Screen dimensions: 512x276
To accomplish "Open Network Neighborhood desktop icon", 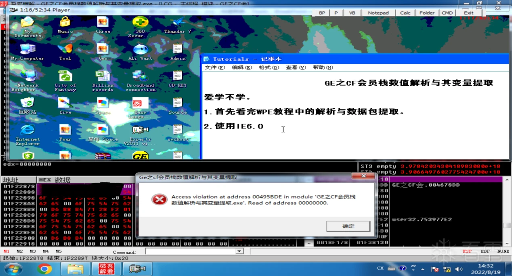I will point(27,81).
